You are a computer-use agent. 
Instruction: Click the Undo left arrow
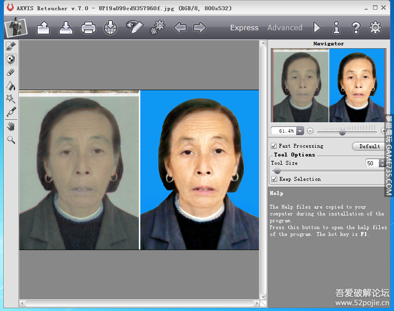click(180, 28)
